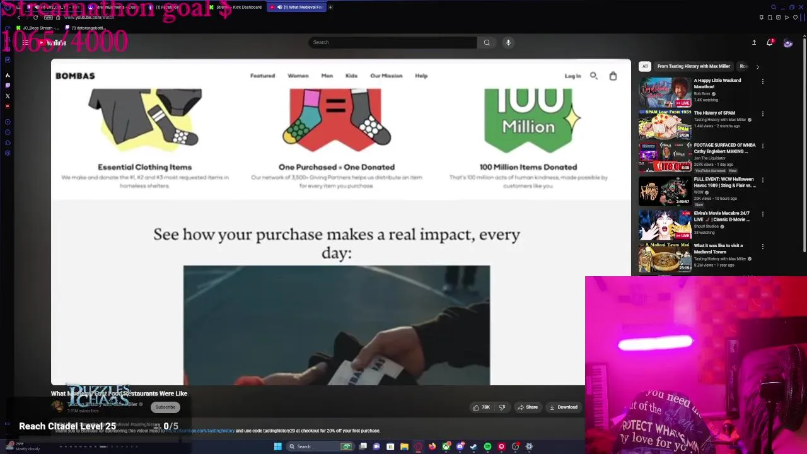Share the video
807x454 pixels.
point(528,407)
